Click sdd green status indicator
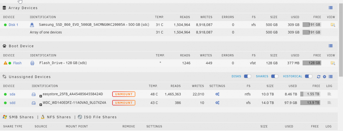Screen dimensions: 343x131 pyautogui.click(x=5, y=103)
